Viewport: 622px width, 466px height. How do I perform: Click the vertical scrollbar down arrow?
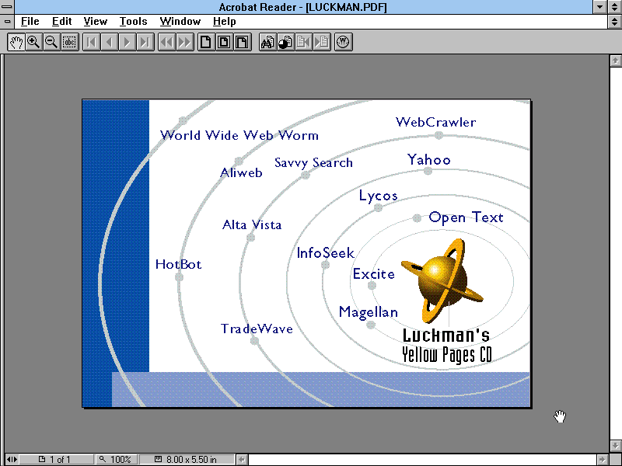click(615, 445)
